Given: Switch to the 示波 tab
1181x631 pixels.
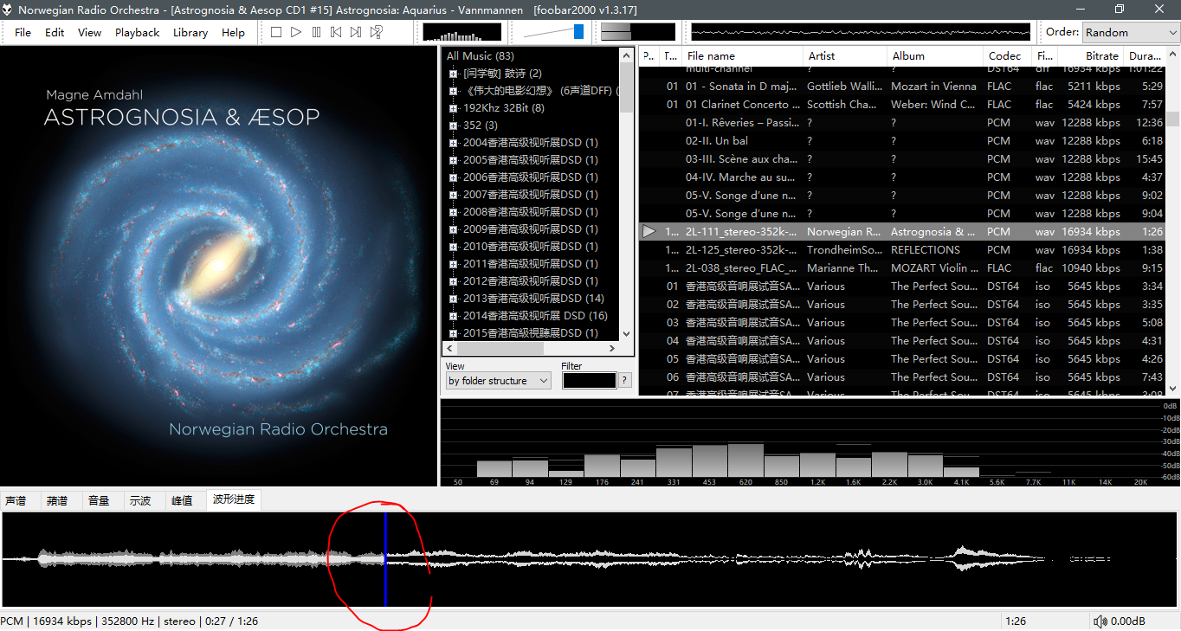Looking at the screenshot, I should [140, 500].
